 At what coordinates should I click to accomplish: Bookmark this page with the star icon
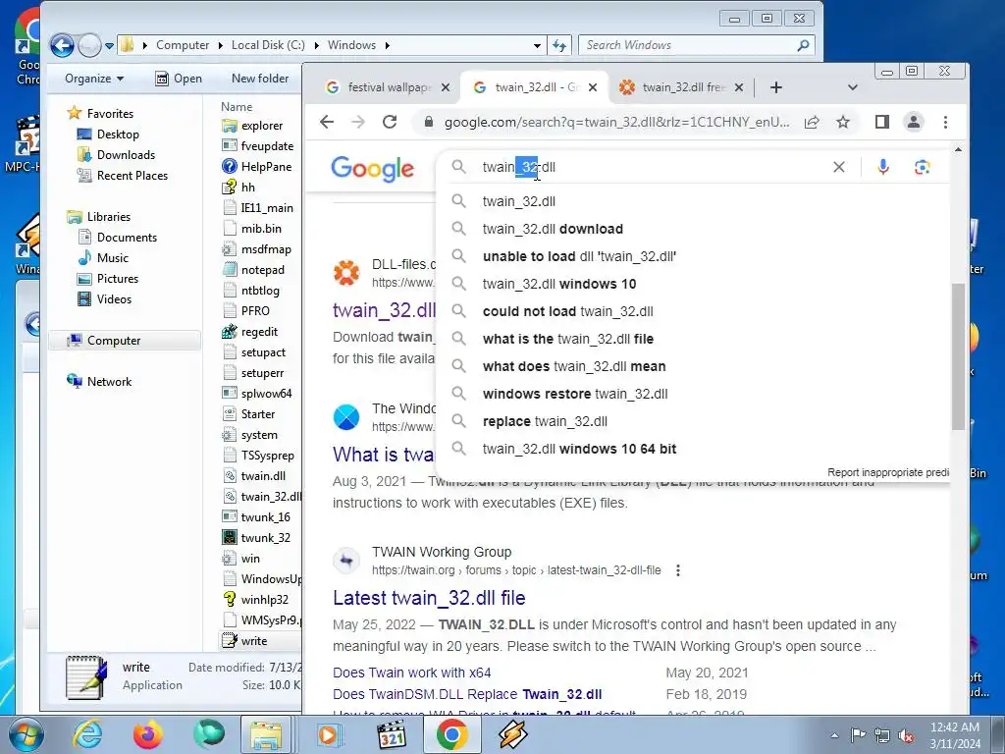[x=843, y=122]
